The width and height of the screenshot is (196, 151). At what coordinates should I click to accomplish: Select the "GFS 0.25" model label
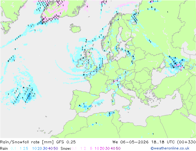click(66, 142)
